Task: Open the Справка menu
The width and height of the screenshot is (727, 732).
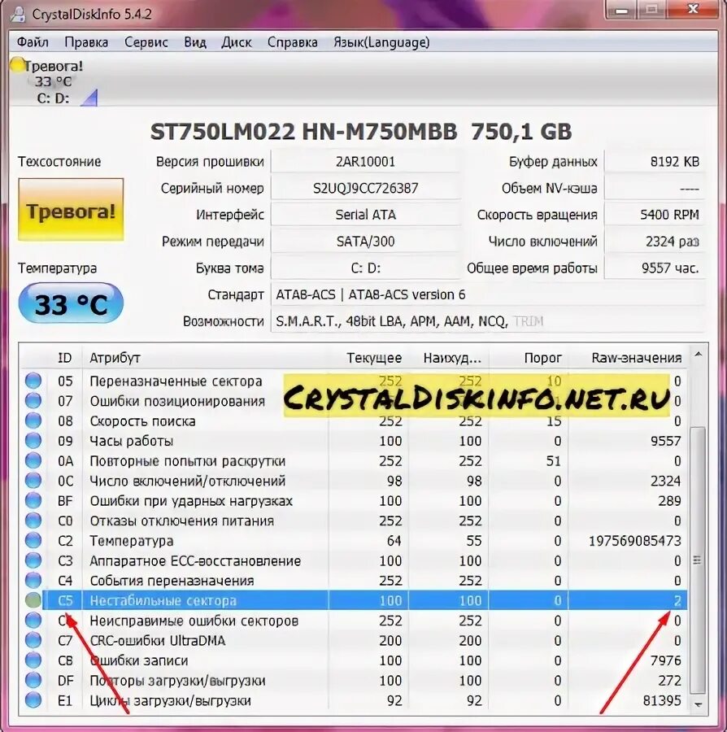Action: point(293,42)
